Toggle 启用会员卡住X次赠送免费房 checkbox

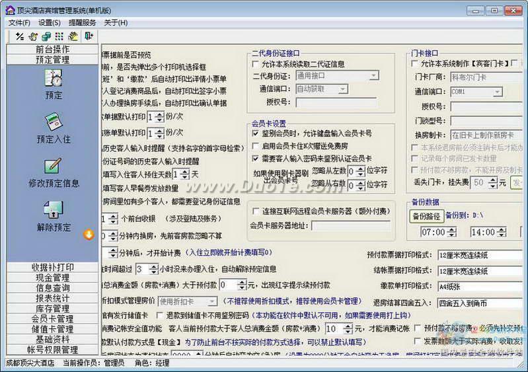click(x=256, y=146)
